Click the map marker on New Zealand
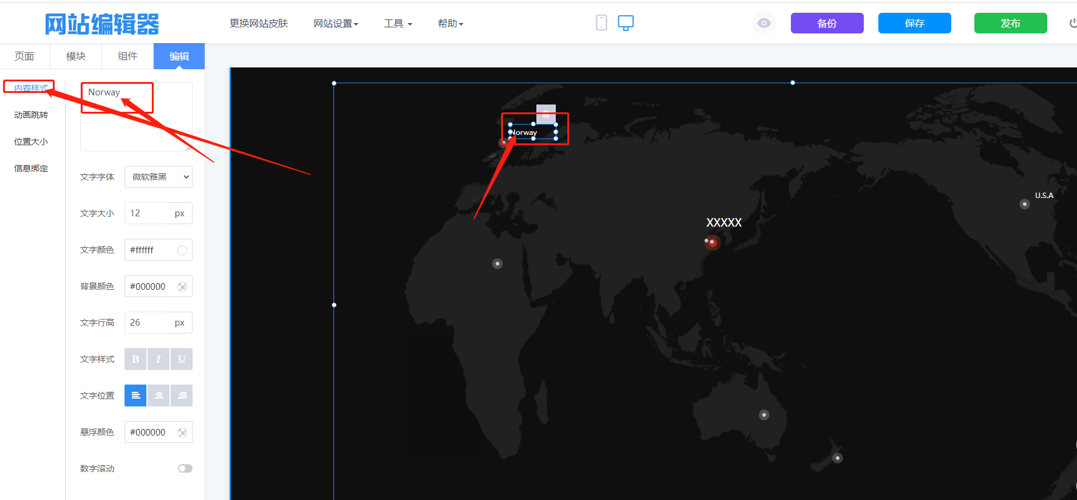The height and width of the screenshot is (500, 1077). (838, 458)
